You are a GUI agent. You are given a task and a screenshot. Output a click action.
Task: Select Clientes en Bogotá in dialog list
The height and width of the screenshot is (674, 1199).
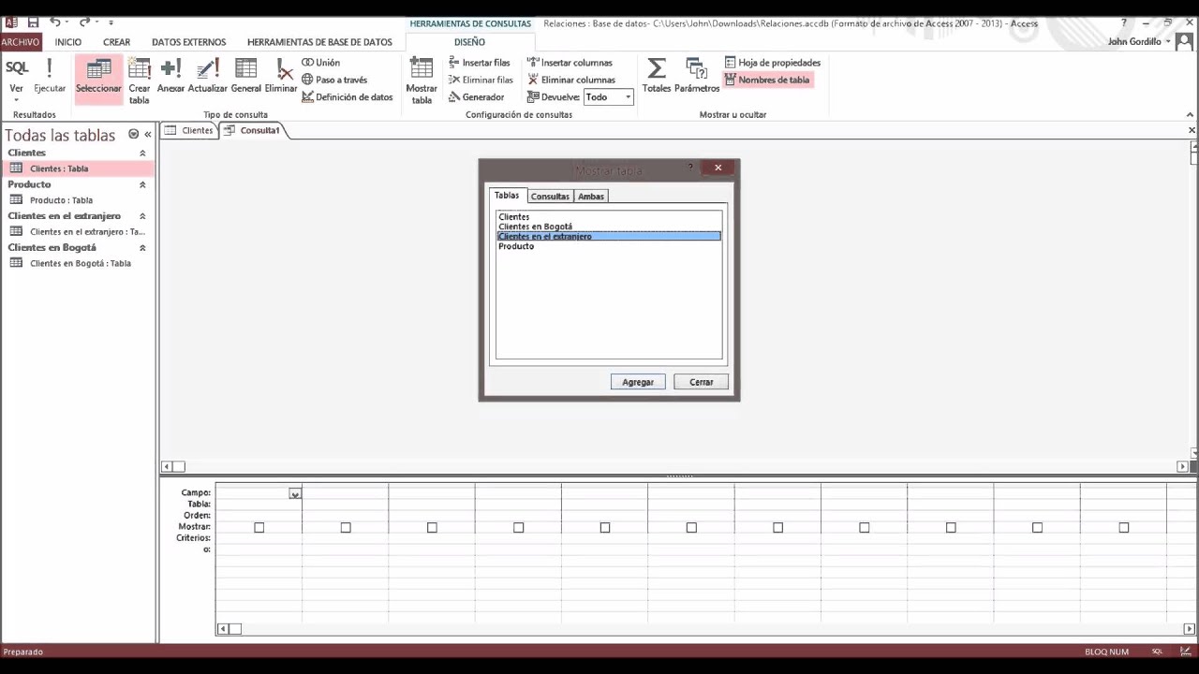pos(609,227)
